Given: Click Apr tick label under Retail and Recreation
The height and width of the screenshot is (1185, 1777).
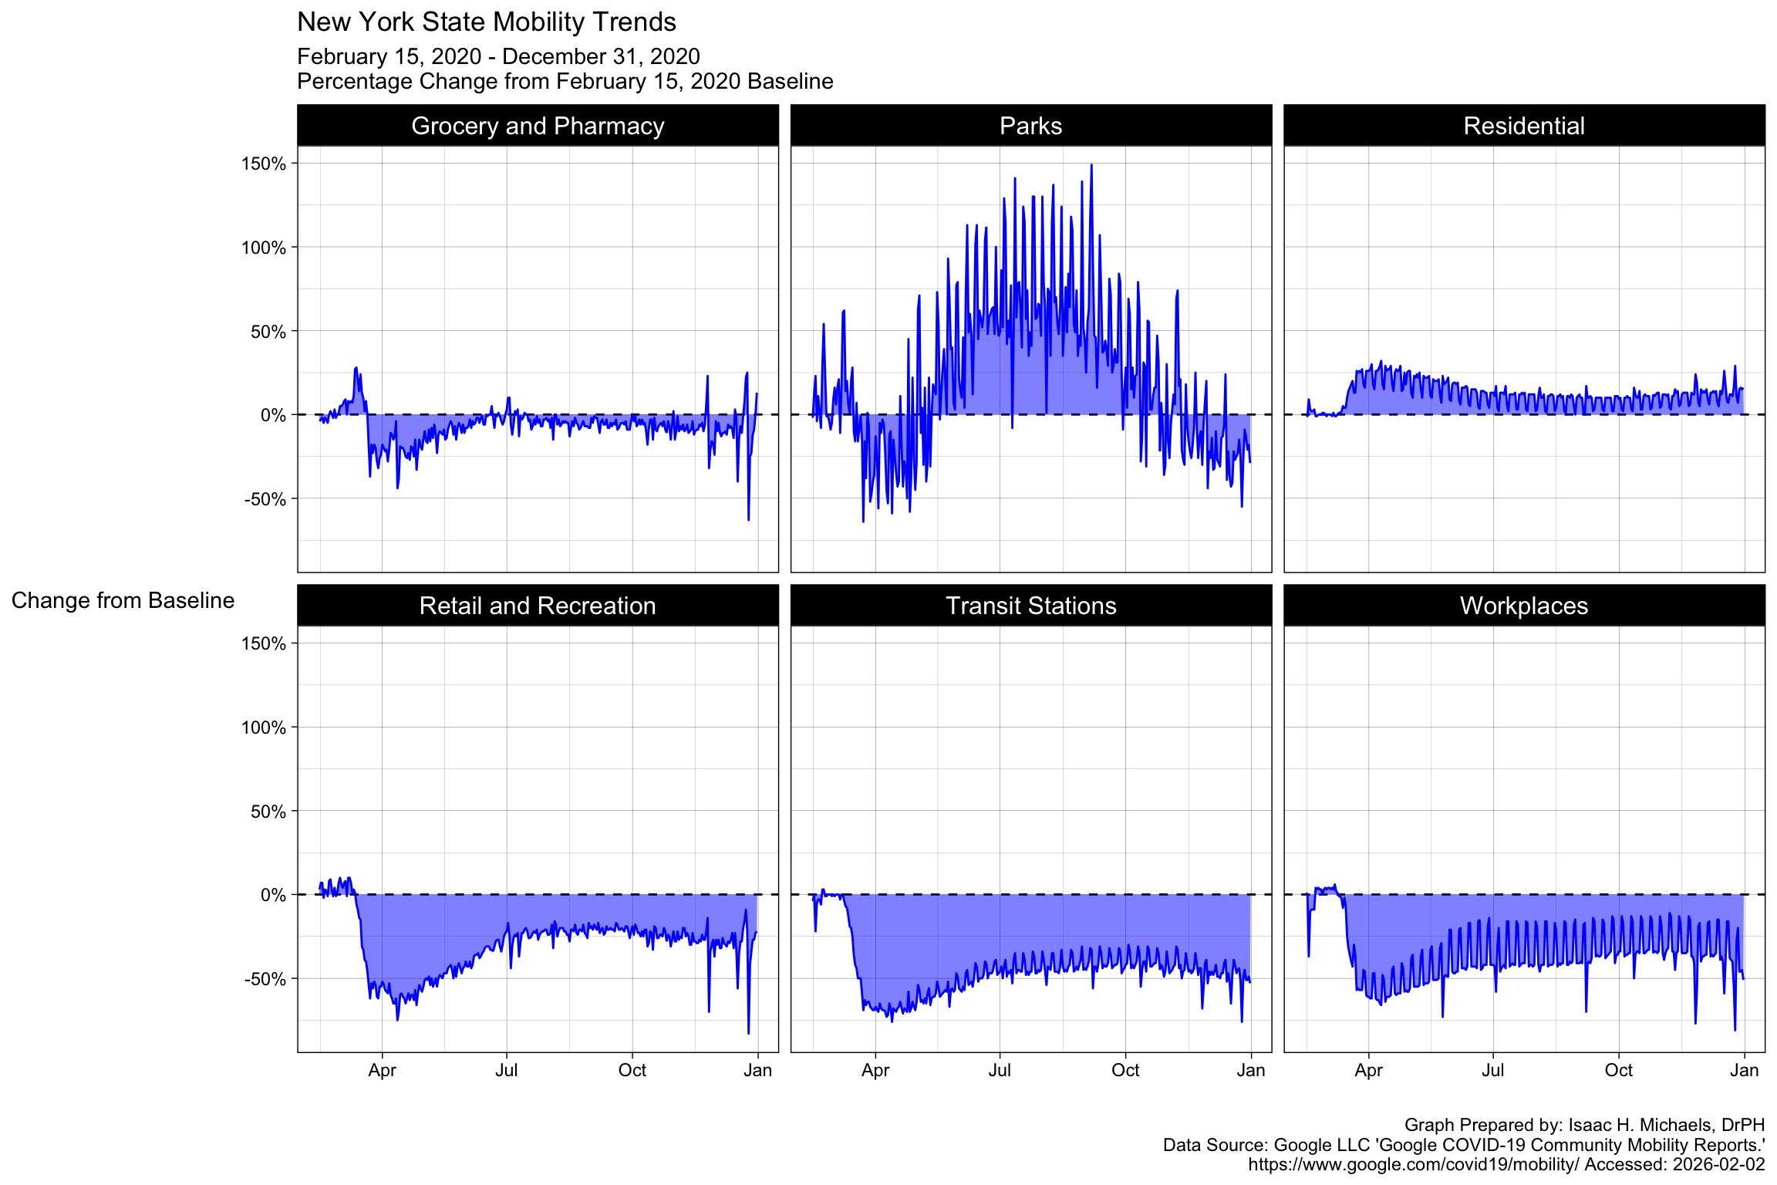Looking at the screenshot, I should (382, 1070).
